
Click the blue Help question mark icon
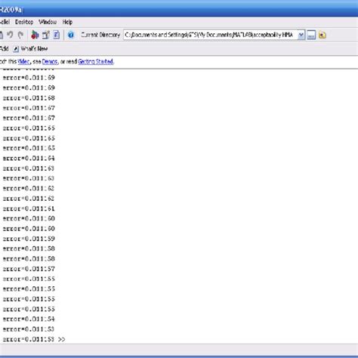71,35
